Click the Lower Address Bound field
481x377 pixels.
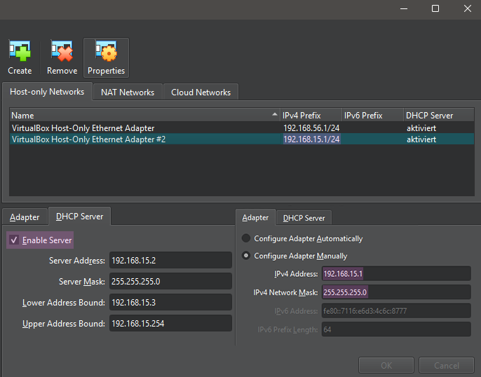click(170, 303)
